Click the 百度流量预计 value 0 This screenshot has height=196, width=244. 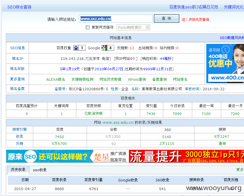(27, 114)
